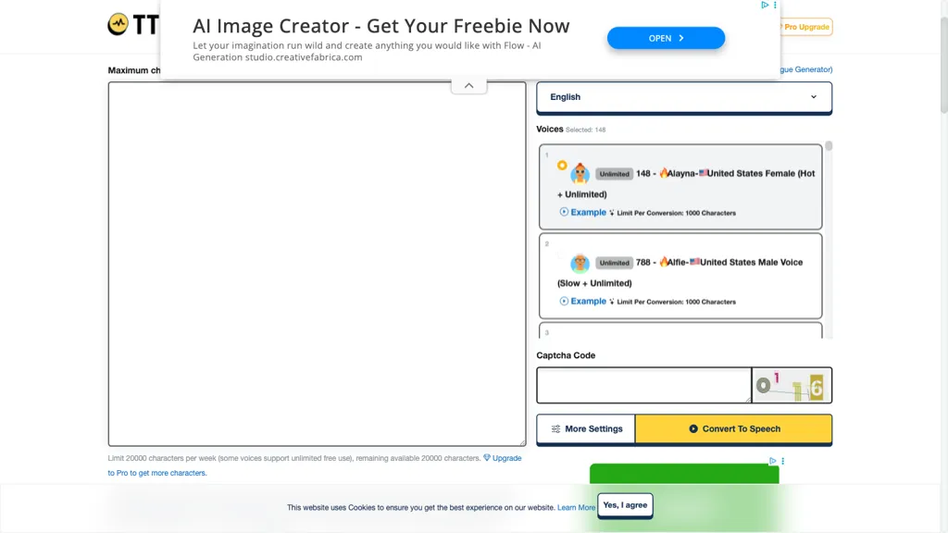This screenshot has height=533, width=948.
Task: Click inside the Captcha Code input field
Action: tap(642, 385)
